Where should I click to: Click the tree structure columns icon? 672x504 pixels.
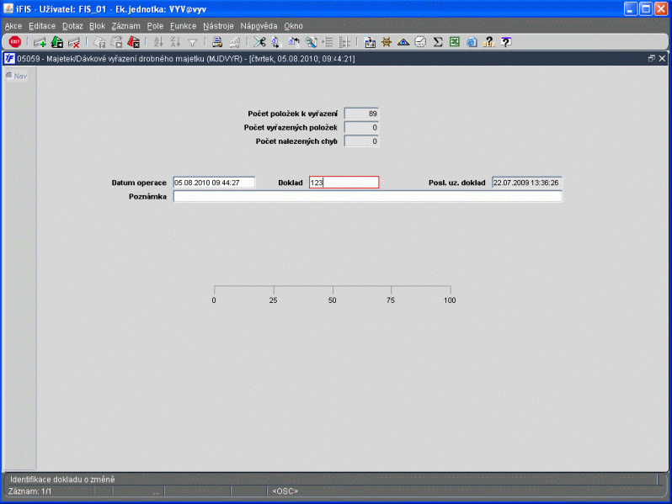pos(344,42)
